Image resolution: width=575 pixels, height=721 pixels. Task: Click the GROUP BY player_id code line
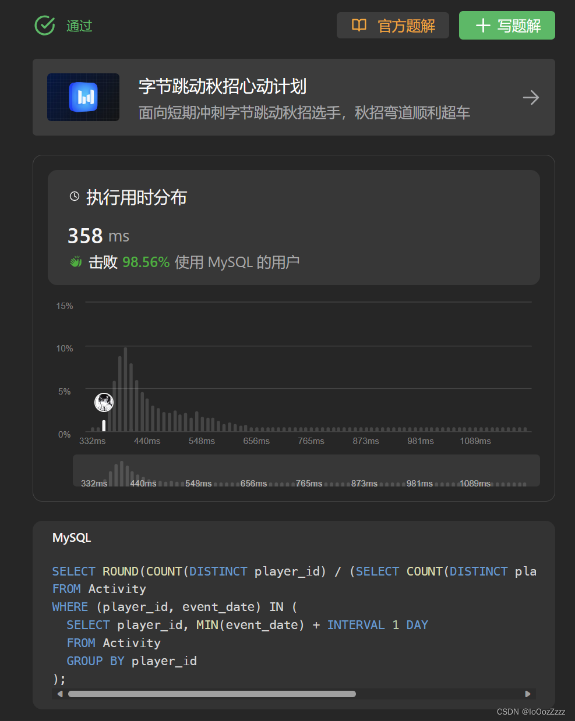tap(132, 661)
